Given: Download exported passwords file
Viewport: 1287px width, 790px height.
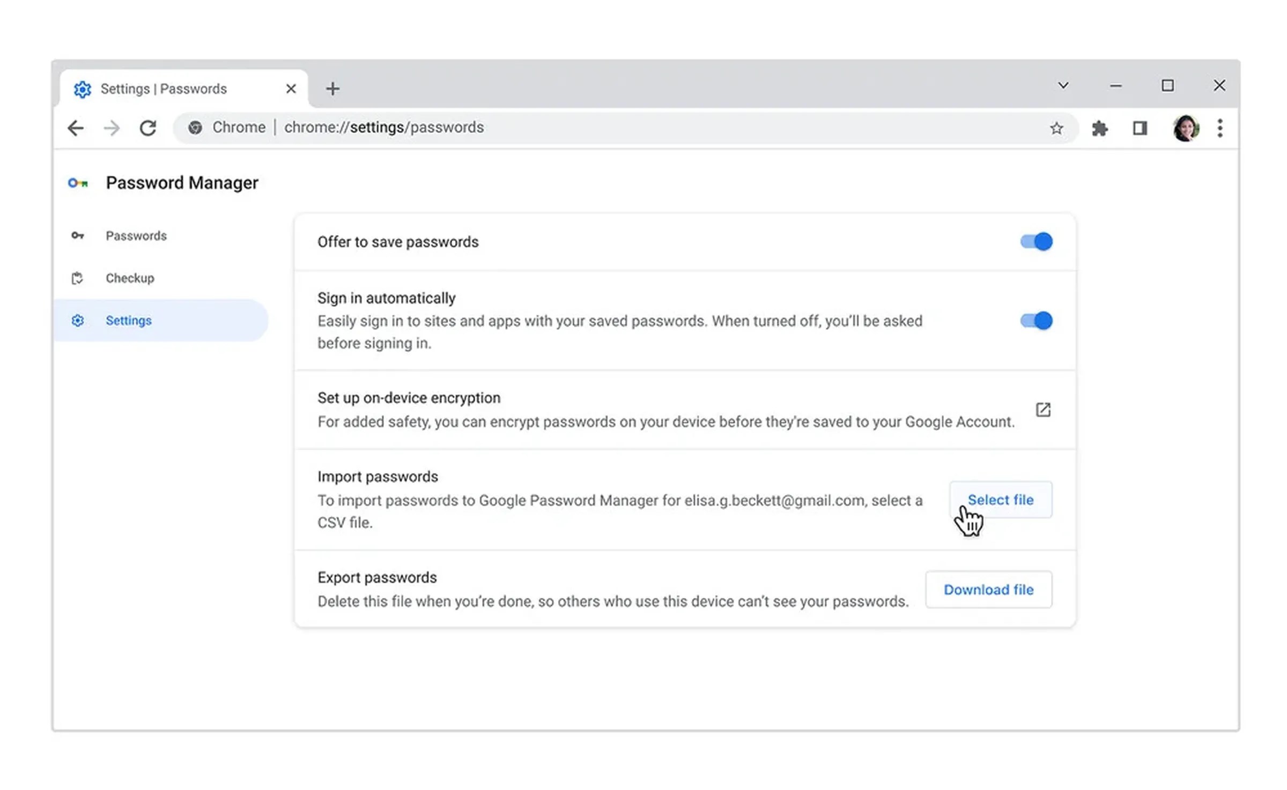Looking at the screenshot, I should pos(987,589).
